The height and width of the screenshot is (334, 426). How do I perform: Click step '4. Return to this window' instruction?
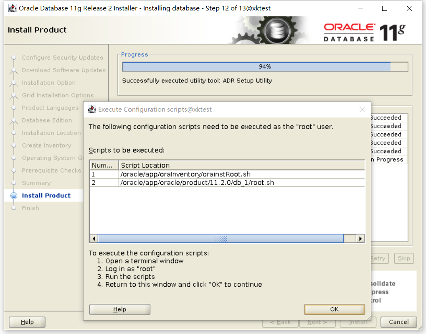(x=180, y=285)
